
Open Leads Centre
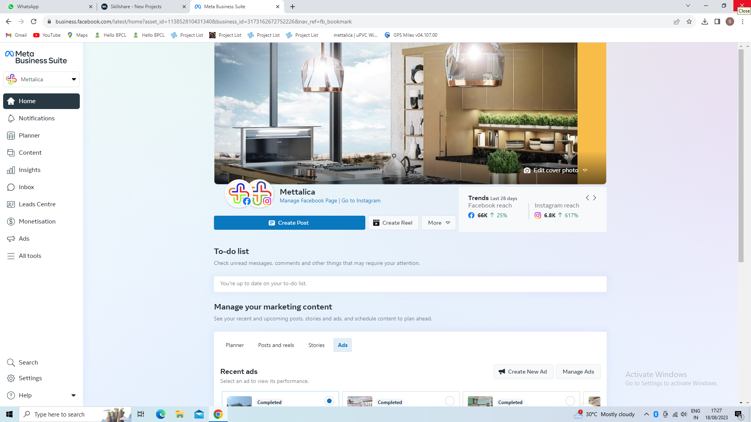(x=41, y=204)
